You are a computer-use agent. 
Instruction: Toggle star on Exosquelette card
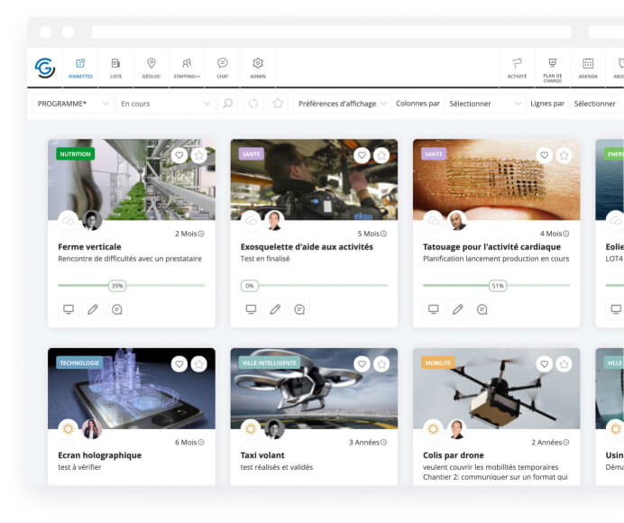(x=381, y=155)
